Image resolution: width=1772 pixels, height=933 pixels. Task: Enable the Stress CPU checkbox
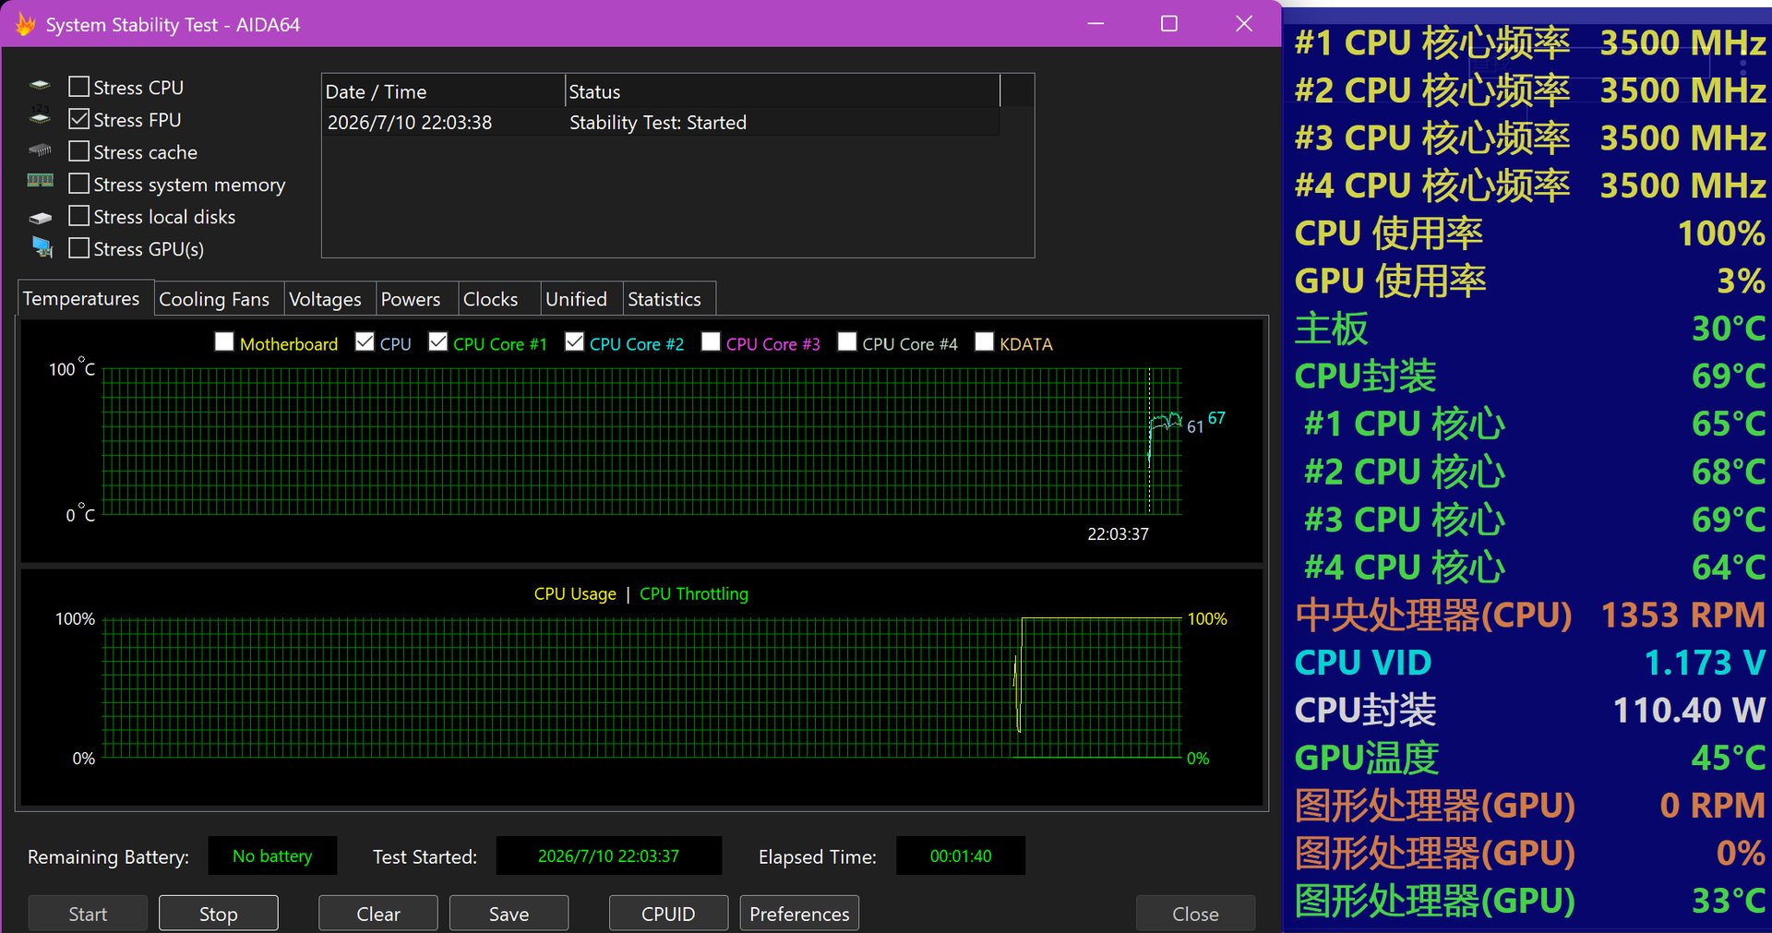click(x=79, y=87)
